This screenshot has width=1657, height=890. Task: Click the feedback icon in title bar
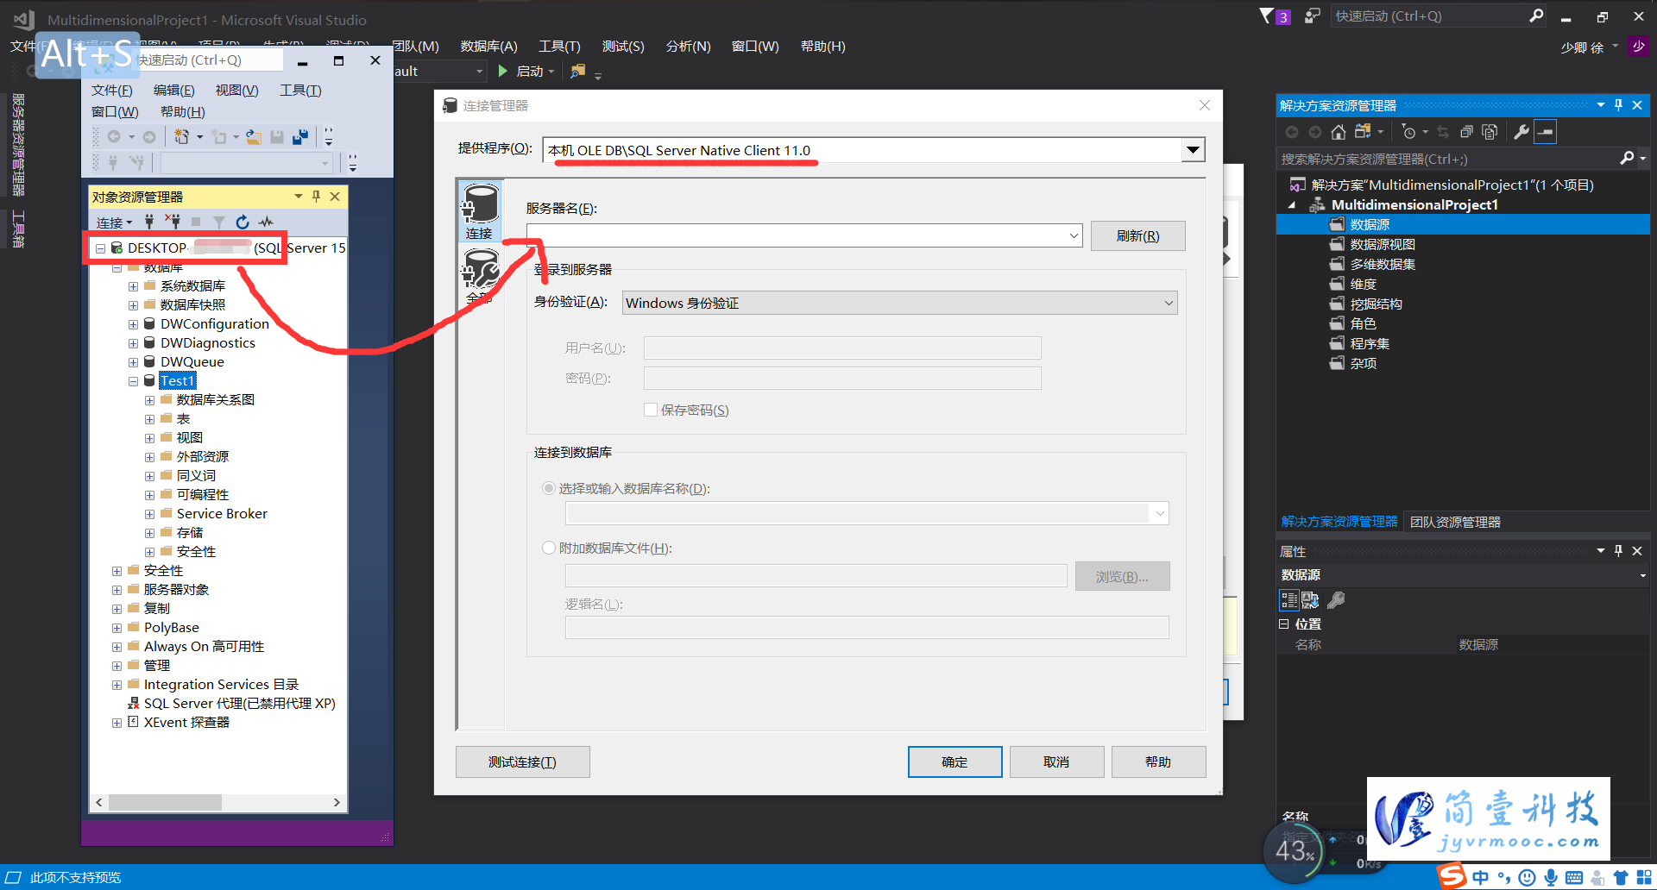1312,16
